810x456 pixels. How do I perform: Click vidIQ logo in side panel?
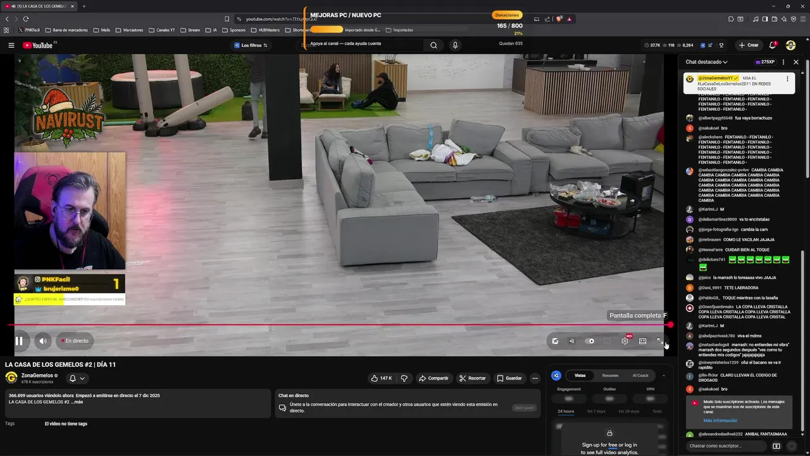[x=556, y=376]
